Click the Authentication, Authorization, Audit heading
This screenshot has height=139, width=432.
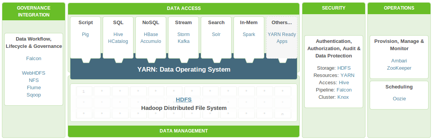click(x=334, y=49)
